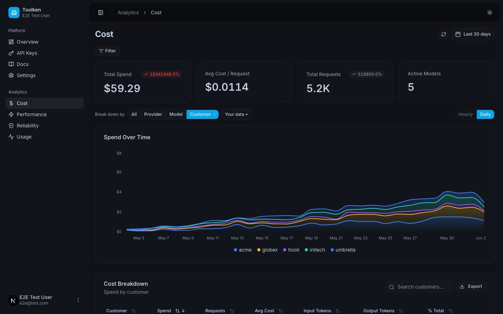Select Cost in Analytics sidebar
The width and height of the screenshot is (503, 314).
pos(45,103)
